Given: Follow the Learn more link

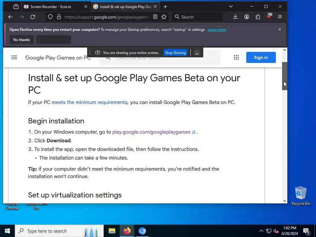Looking at the screenshot, I should (x=217, y=30).
